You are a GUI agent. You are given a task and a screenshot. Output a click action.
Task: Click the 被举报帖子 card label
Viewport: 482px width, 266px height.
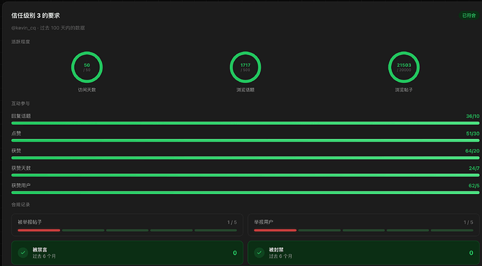point(30,222)
